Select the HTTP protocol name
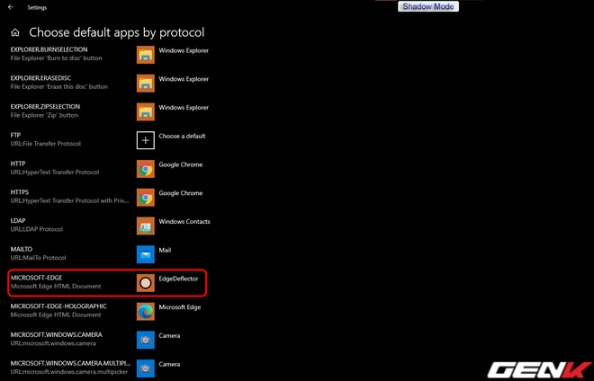 pyautogui.click(x=18, y=164)
